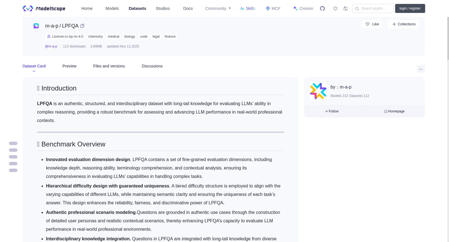449x242 pixels.
Task: Click 'Innovated evaluation dimension design' bold text
Action: 88,160
